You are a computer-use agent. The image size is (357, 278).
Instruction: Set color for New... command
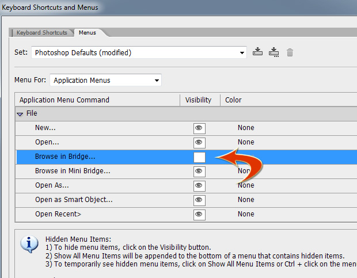[x=246, y=128]
